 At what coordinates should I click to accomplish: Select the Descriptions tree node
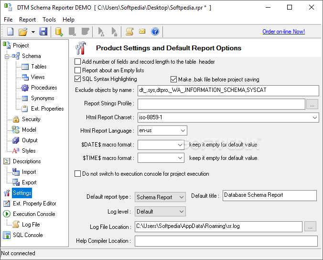(x=27, y=161)
